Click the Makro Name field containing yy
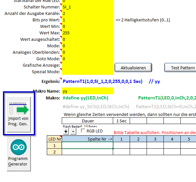 pyautogui.click(x=87, y=91)
